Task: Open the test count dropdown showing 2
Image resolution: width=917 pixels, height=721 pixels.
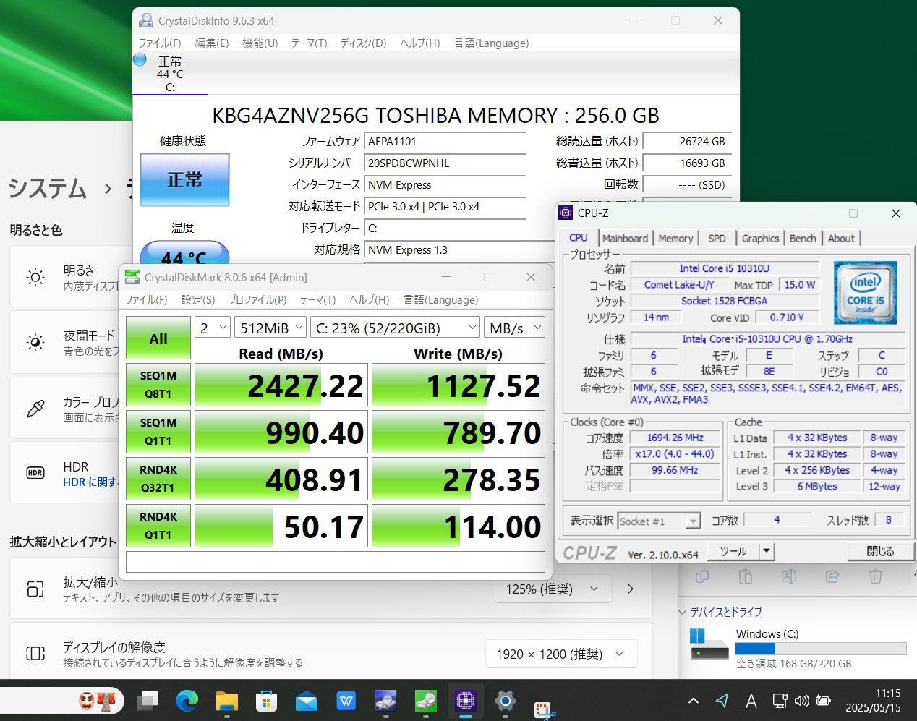Action: pos(212,328)
